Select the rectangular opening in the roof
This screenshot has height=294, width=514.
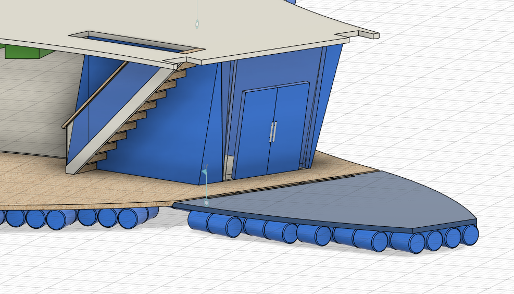click(135, 42)
